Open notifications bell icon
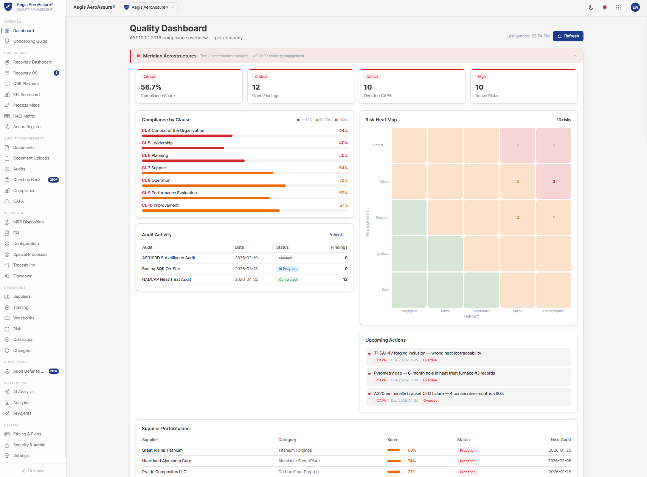The width and height of the screenshot is (647, 477). [x=605, y=7]
